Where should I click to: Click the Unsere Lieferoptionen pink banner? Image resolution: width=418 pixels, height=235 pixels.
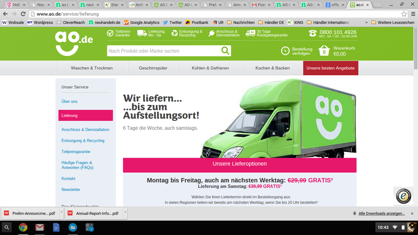tap(240, 165)
